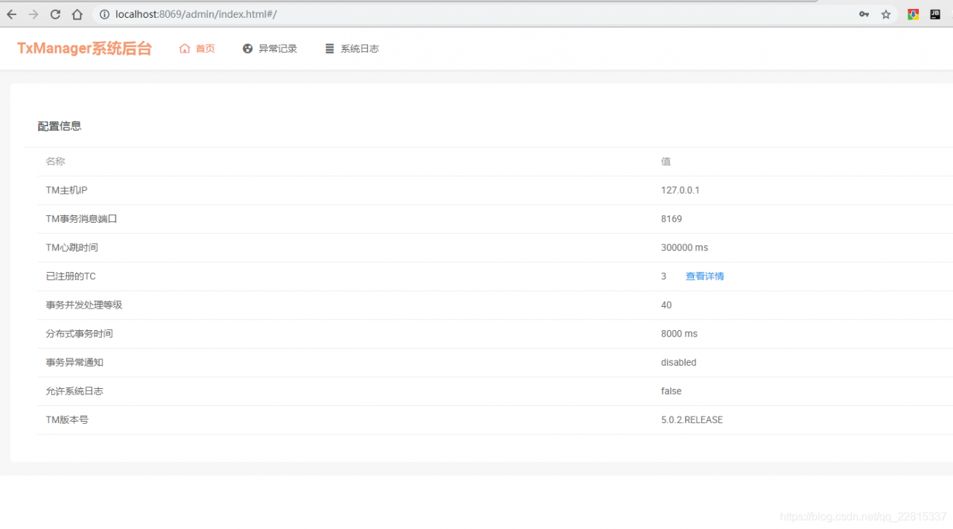Open the colorful browser extension icon
The width and height of the screenshot is (953, 529).
coord(913,14)
